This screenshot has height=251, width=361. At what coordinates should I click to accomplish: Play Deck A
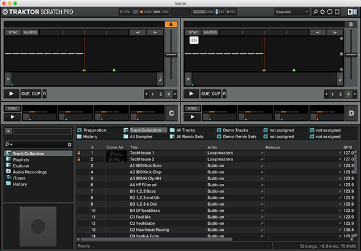pyautogui.click(x=11, y=94)
